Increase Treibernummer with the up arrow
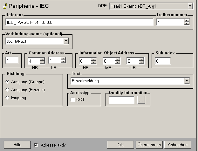The height and width of the screenshot is (151, 198). [187, 21]
